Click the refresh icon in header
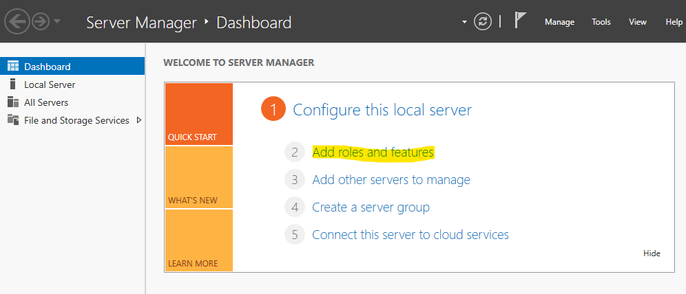This screenshot has height=294, width=686. 484,22
